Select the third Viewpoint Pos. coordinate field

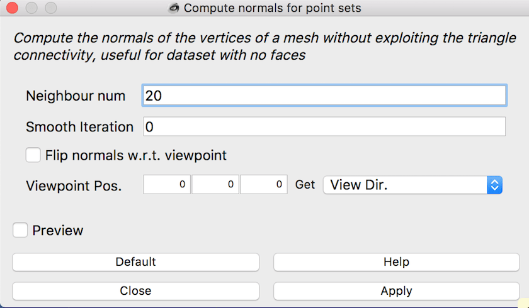263,184
